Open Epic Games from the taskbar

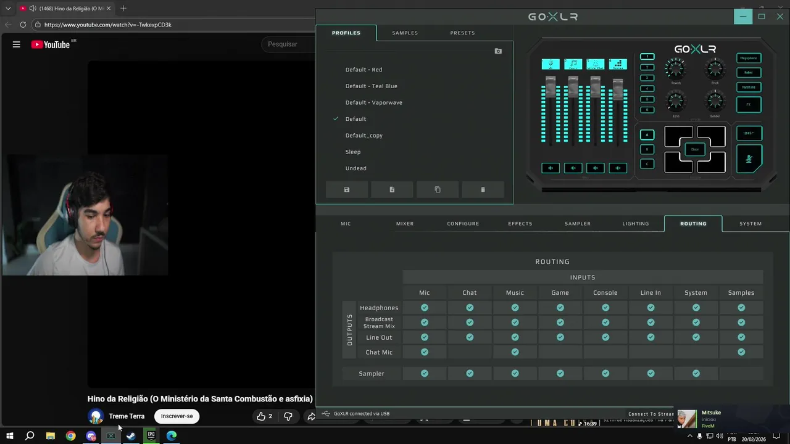click(x=151, y=436)
